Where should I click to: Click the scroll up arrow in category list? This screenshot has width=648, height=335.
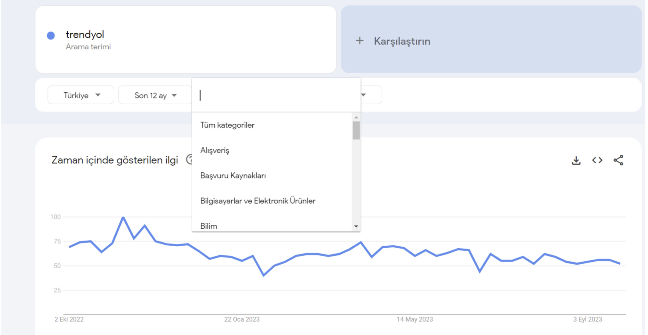tap(356, 117)
